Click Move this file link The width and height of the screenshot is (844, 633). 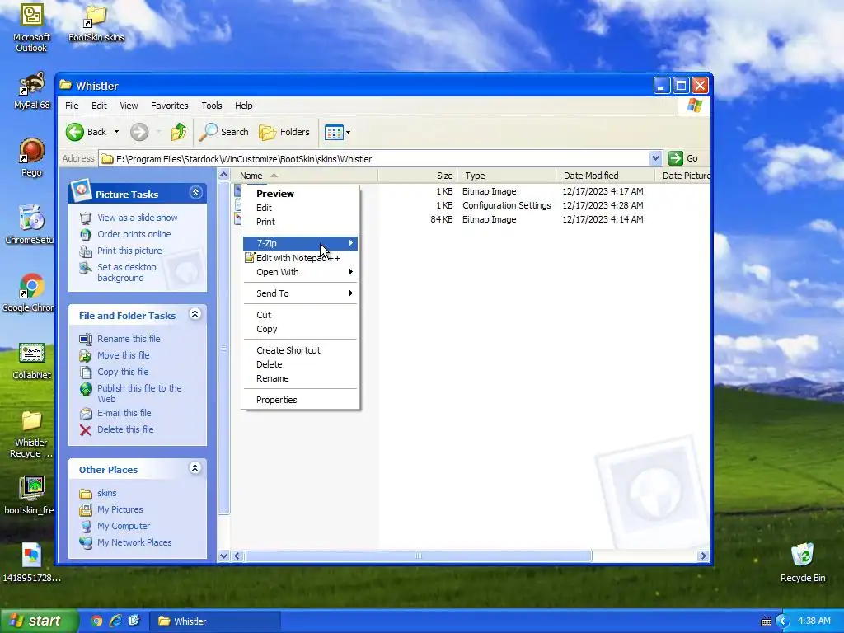pos(124,355)
